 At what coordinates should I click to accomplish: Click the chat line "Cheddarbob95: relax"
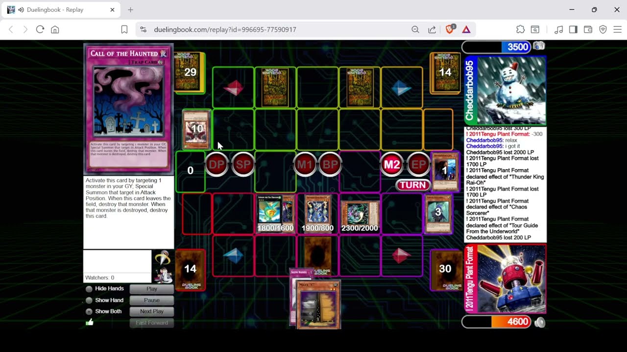tap(491, 140)
